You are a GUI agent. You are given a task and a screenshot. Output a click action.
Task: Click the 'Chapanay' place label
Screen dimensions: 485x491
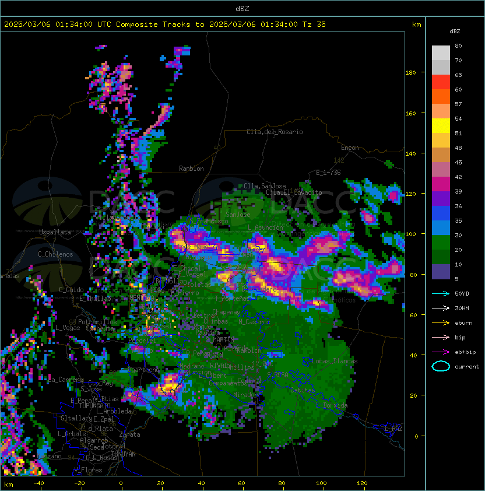[x=226, y=312]
